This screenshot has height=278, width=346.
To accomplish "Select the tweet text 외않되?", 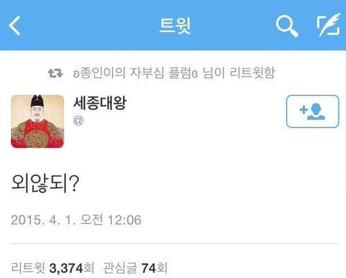I will tap(45, 183).
